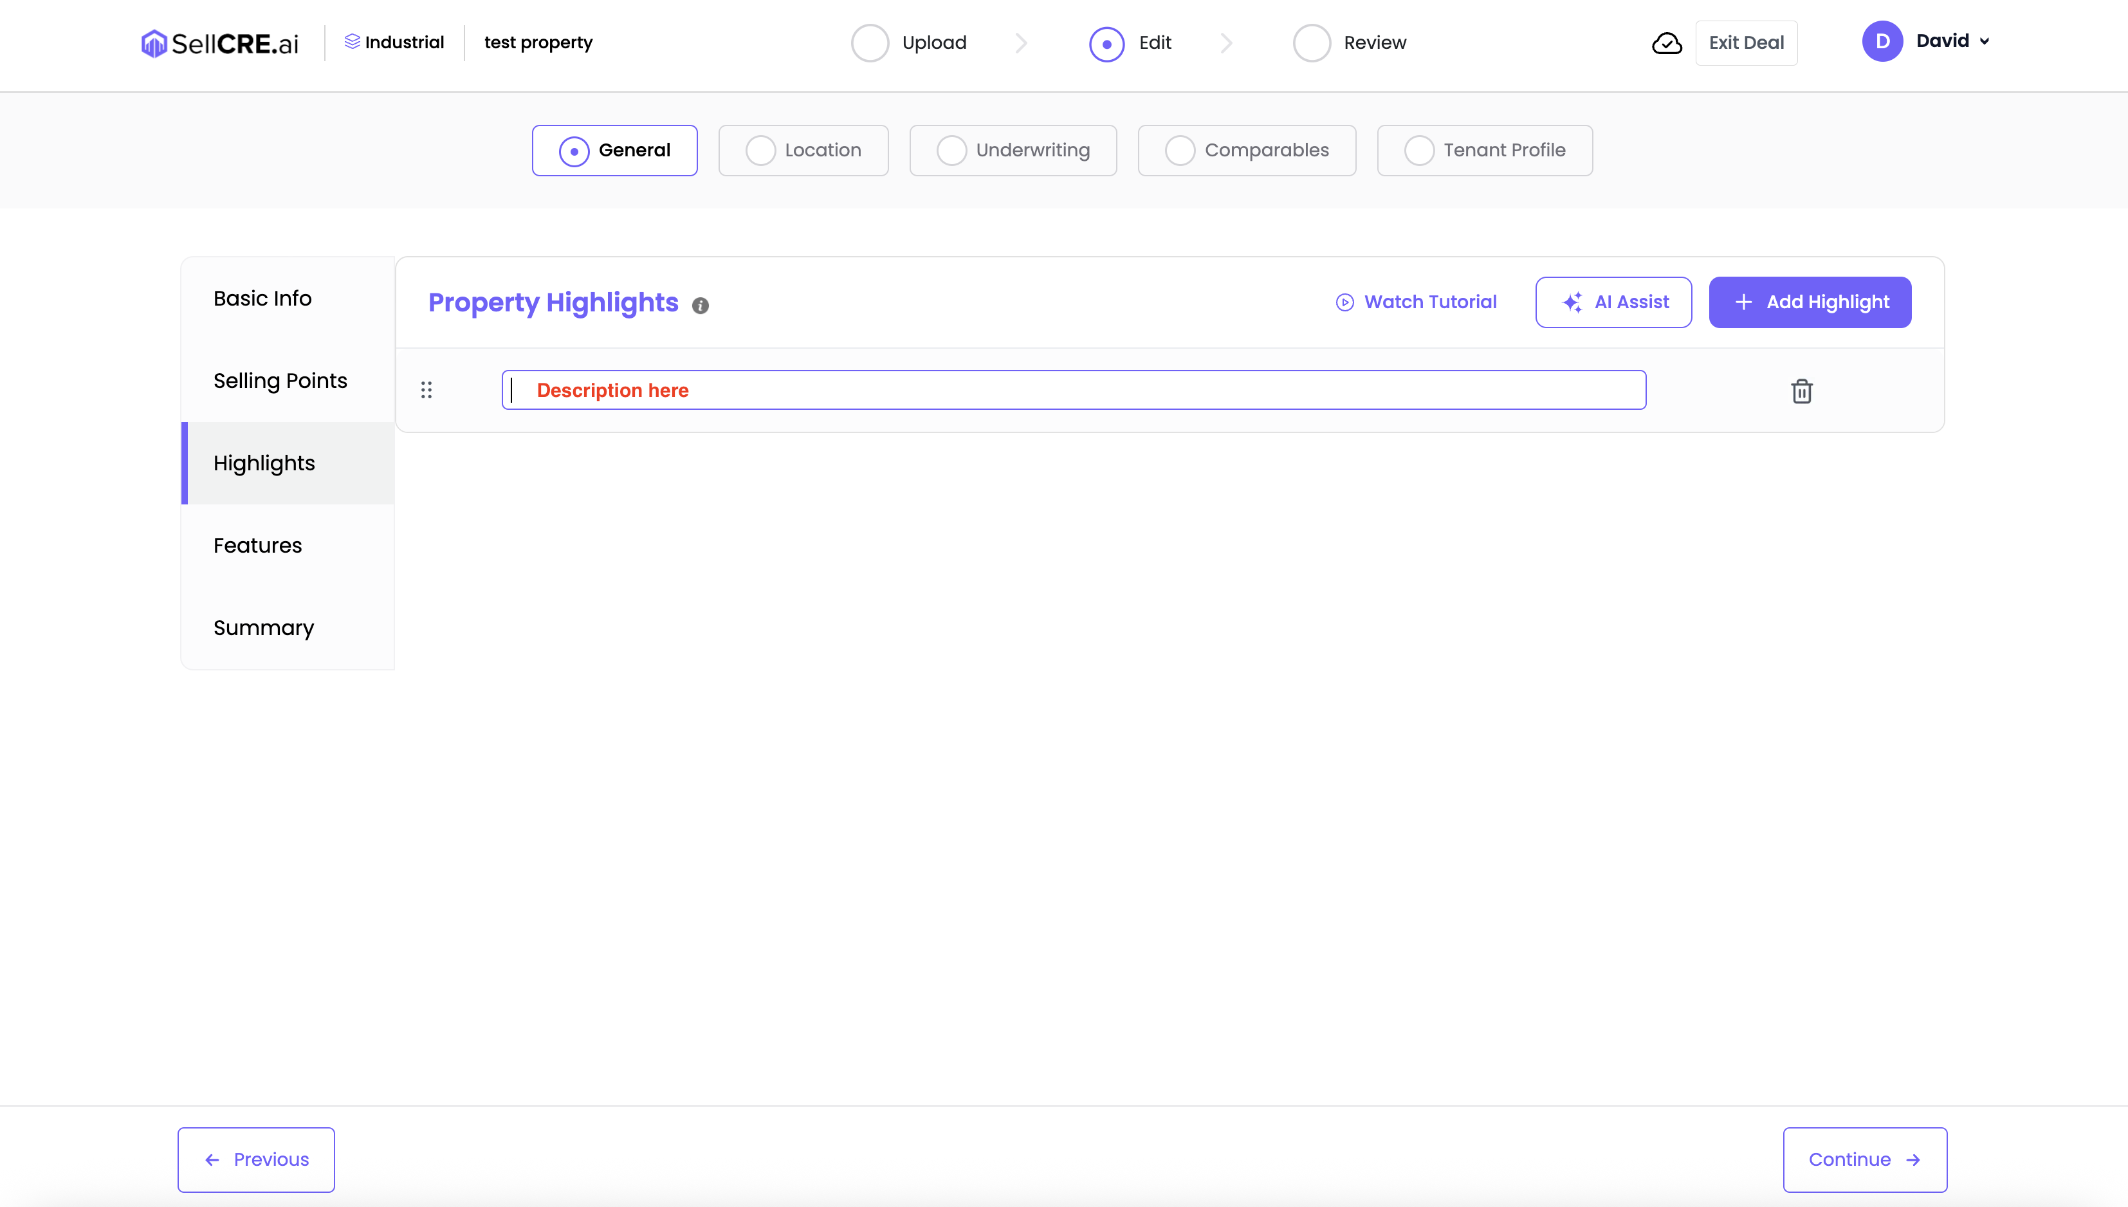Delete the highlight using trash icon
Screen dimensions: 2128x1207
[1801, 391]
